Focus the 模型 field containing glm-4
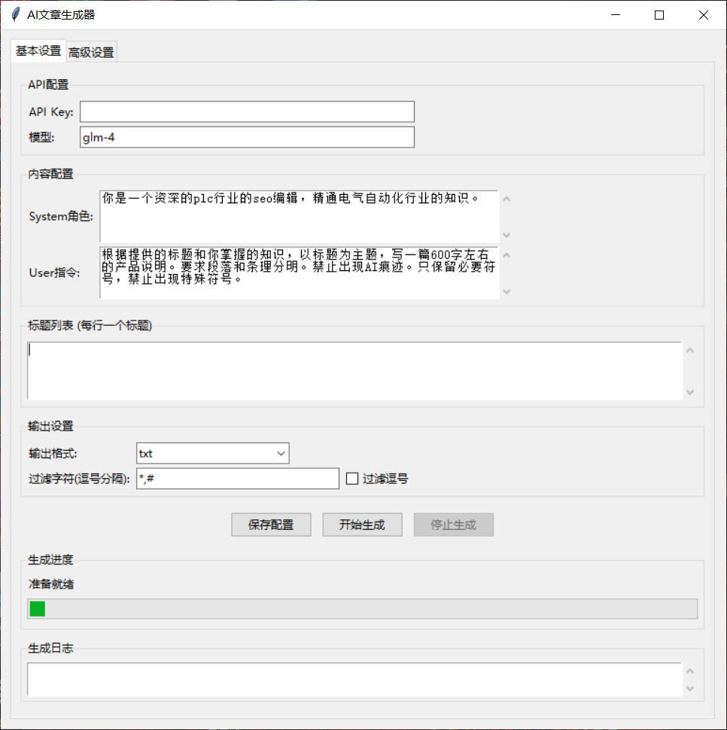The width and height of the screenshot is (727, 730). (247, 138)
